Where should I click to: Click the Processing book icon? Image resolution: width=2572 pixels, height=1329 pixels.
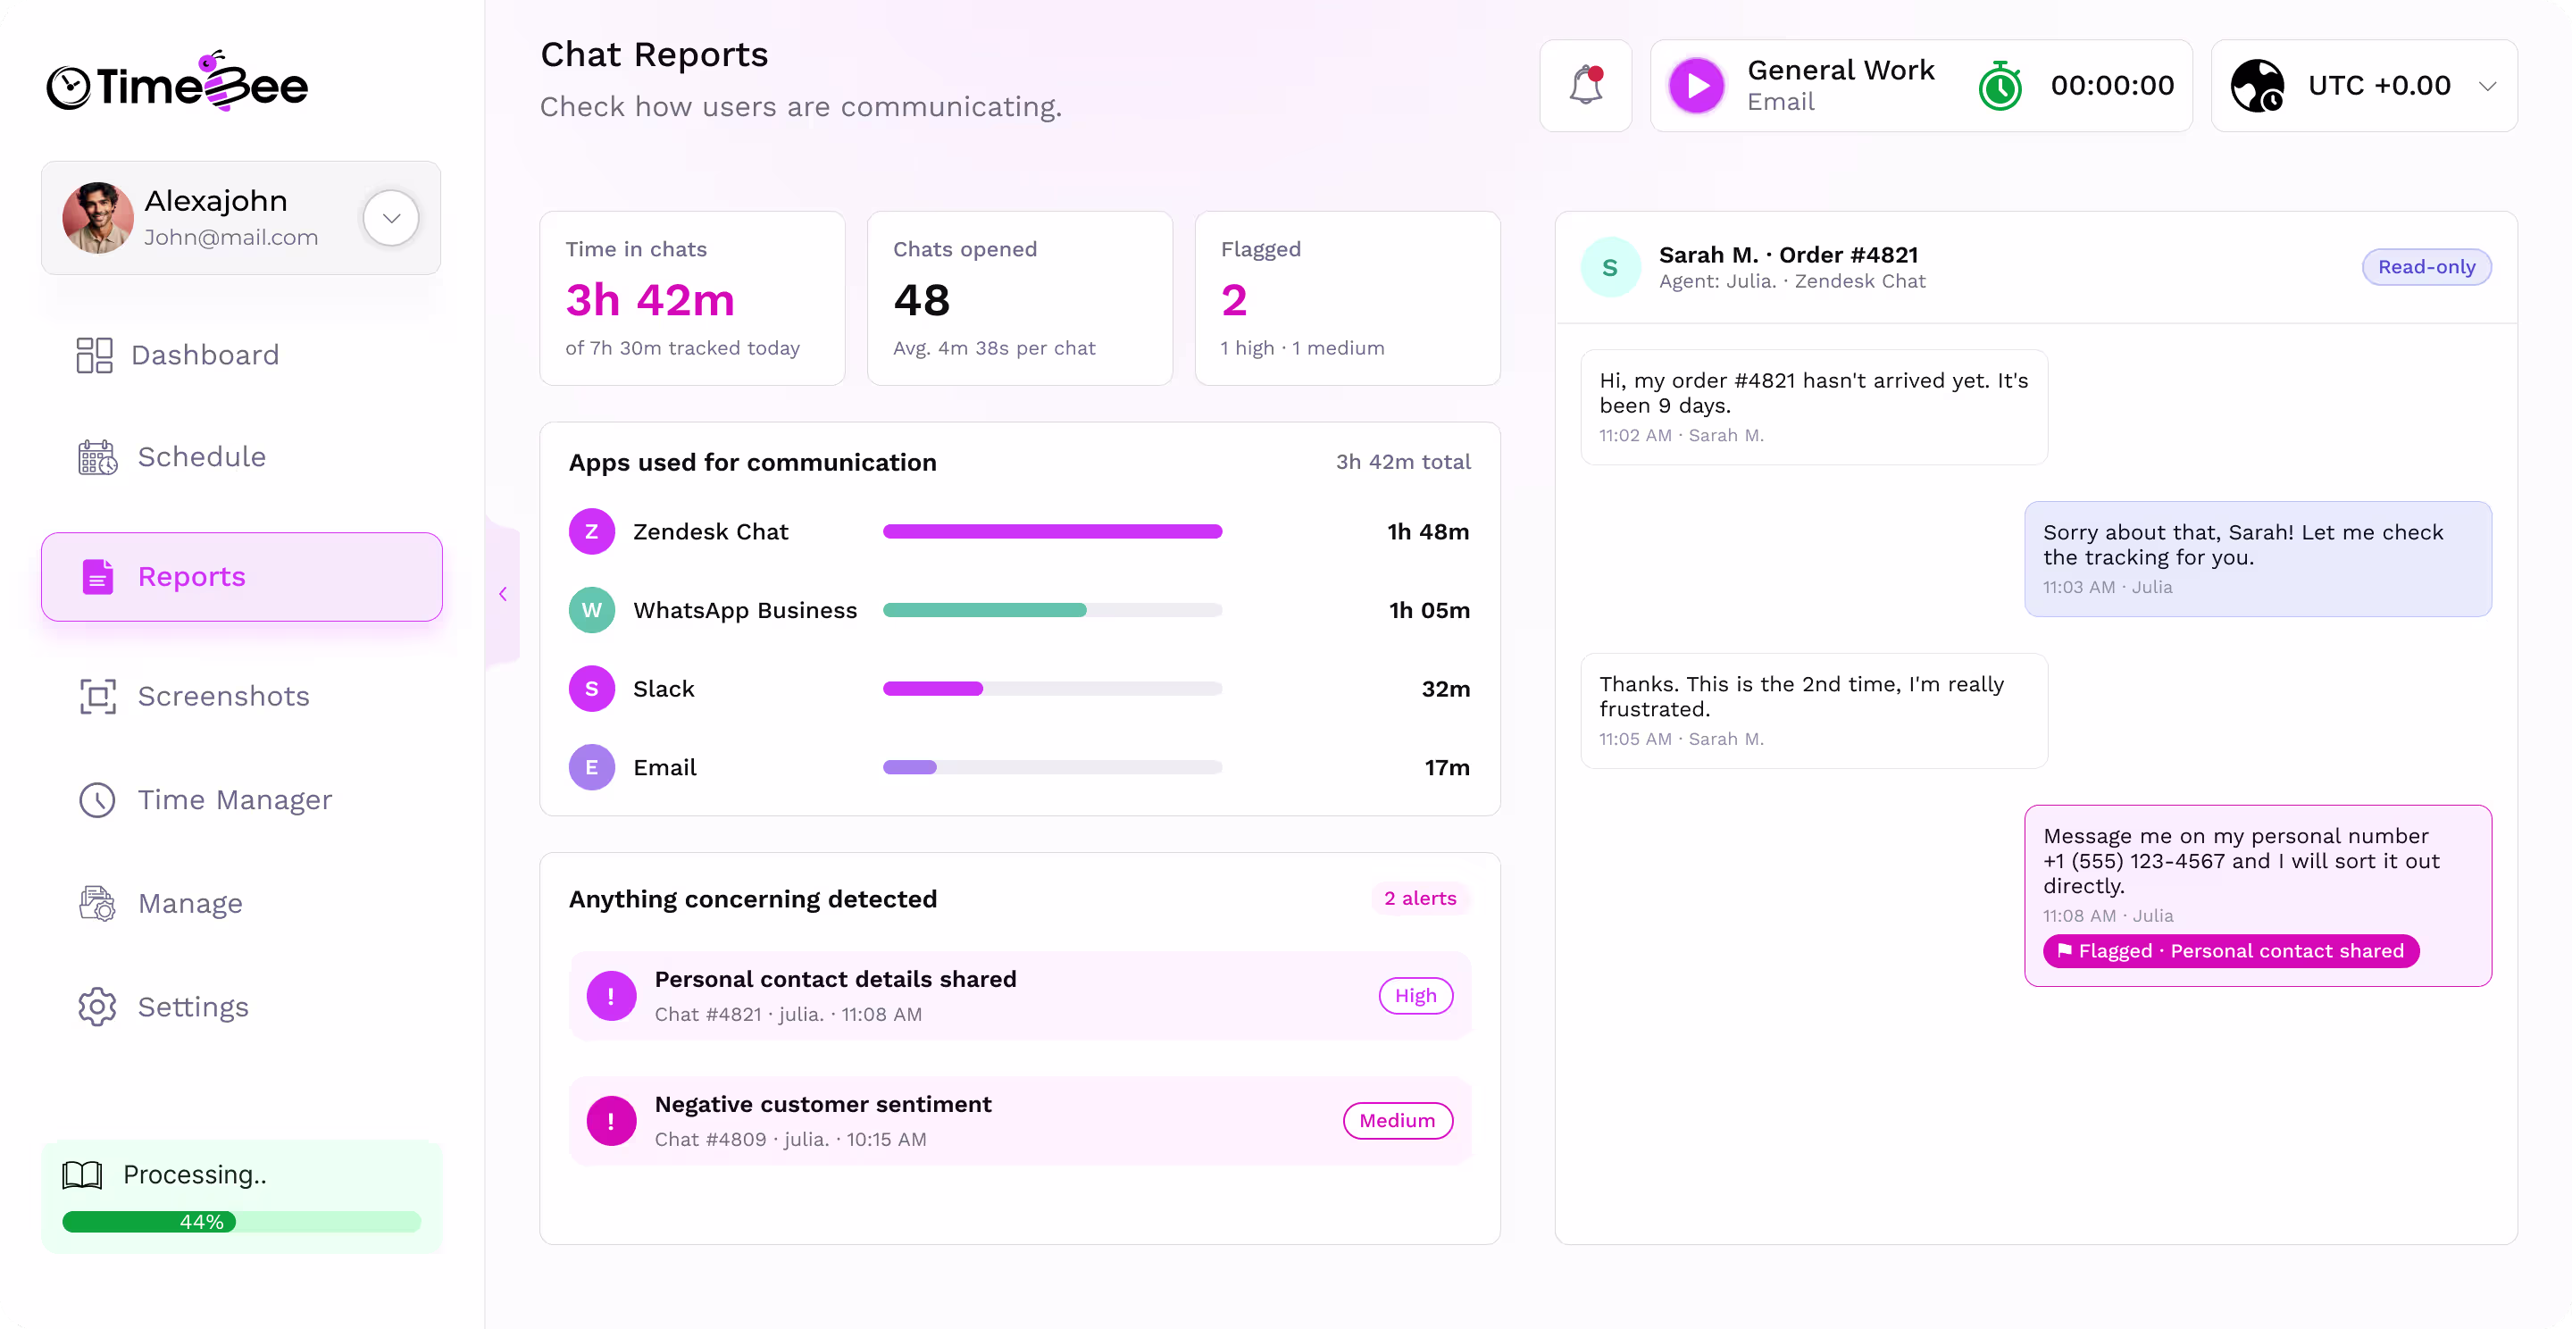[x=82, y=1175]
